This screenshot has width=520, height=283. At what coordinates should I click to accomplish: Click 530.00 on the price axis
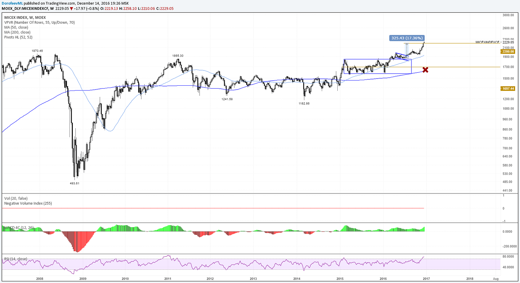(507, 174)
